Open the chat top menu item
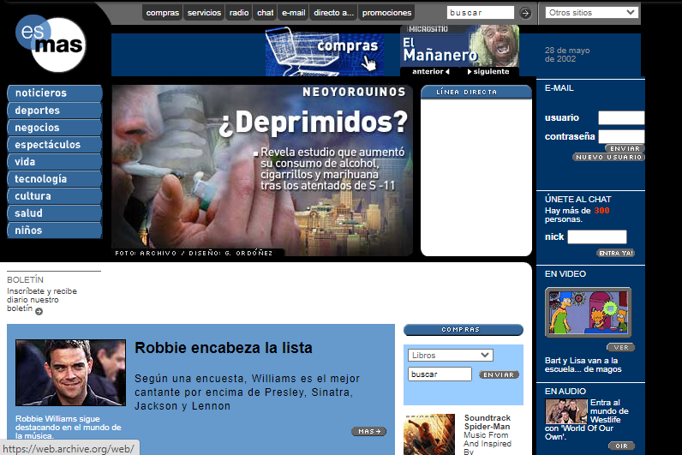The image size is (682, 455). (x=265, y=13)
